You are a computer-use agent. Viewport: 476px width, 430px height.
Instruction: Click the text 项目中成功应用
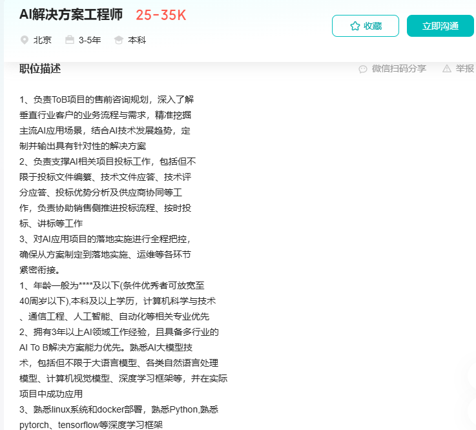click(51, 394)
